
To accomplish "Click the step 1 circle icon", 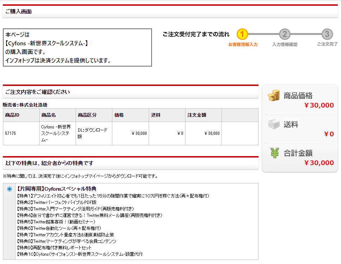I will click(x=242, y=35).
